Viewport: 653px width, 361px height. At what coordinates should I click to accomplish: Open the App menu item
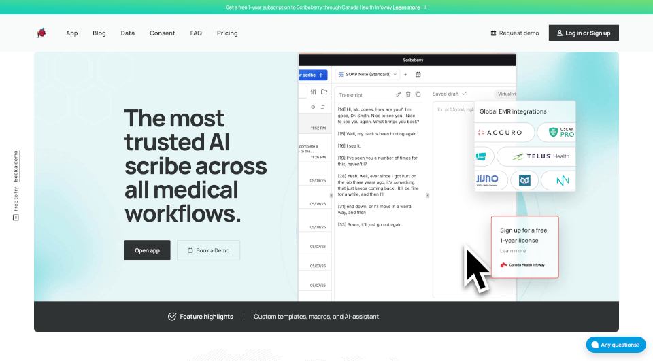71,33
